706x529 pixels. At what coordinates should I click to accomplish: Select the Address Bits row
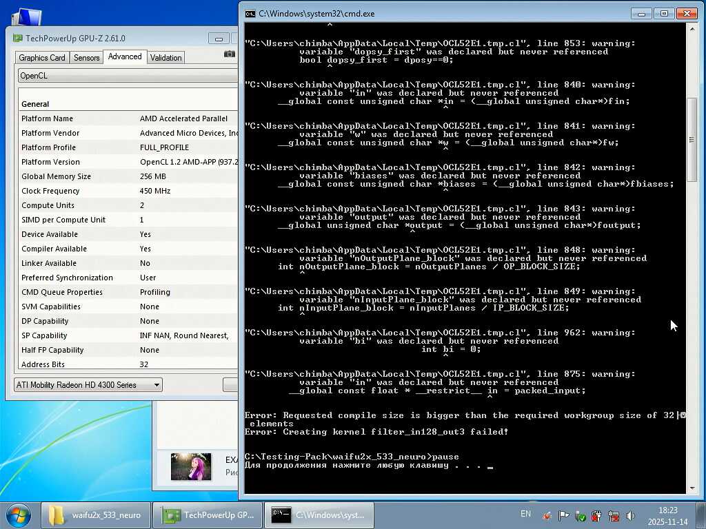point(129,364)
